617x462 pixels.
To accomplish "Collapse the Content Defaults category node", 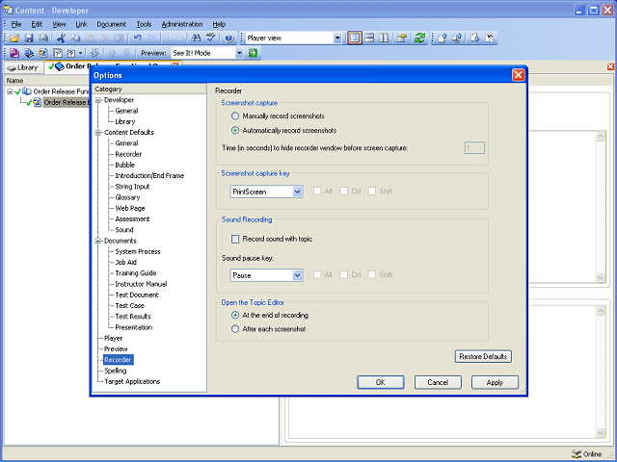I will click(98, 133).
